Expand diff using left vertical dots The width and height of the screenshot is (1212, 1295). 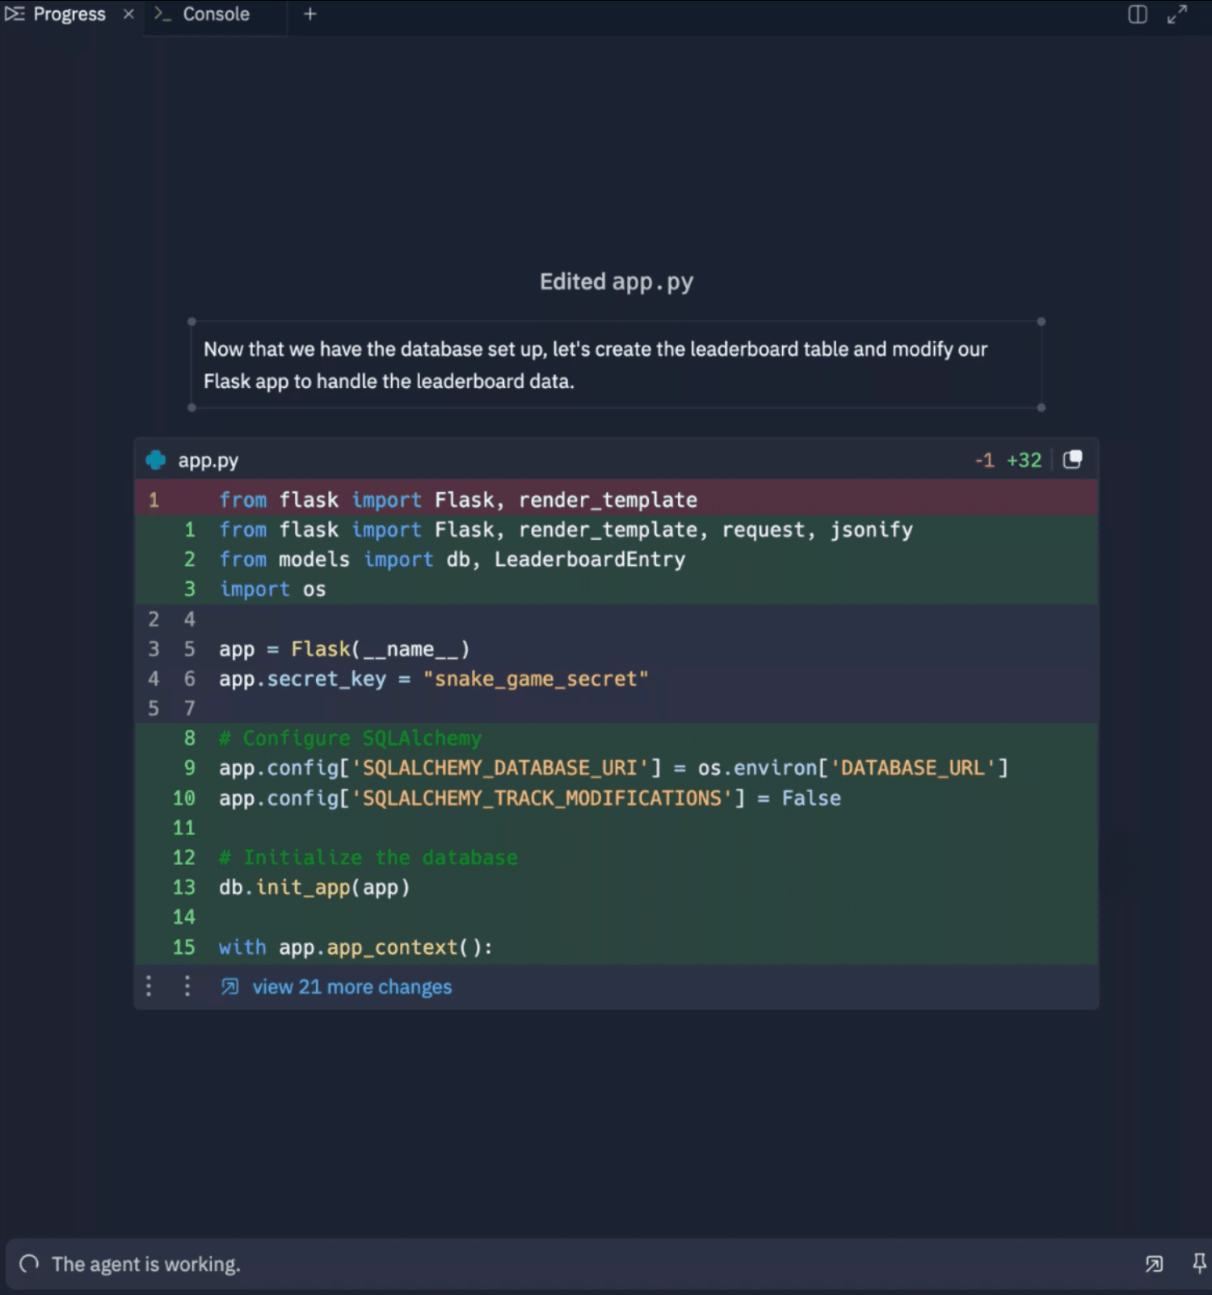[149, 986]
